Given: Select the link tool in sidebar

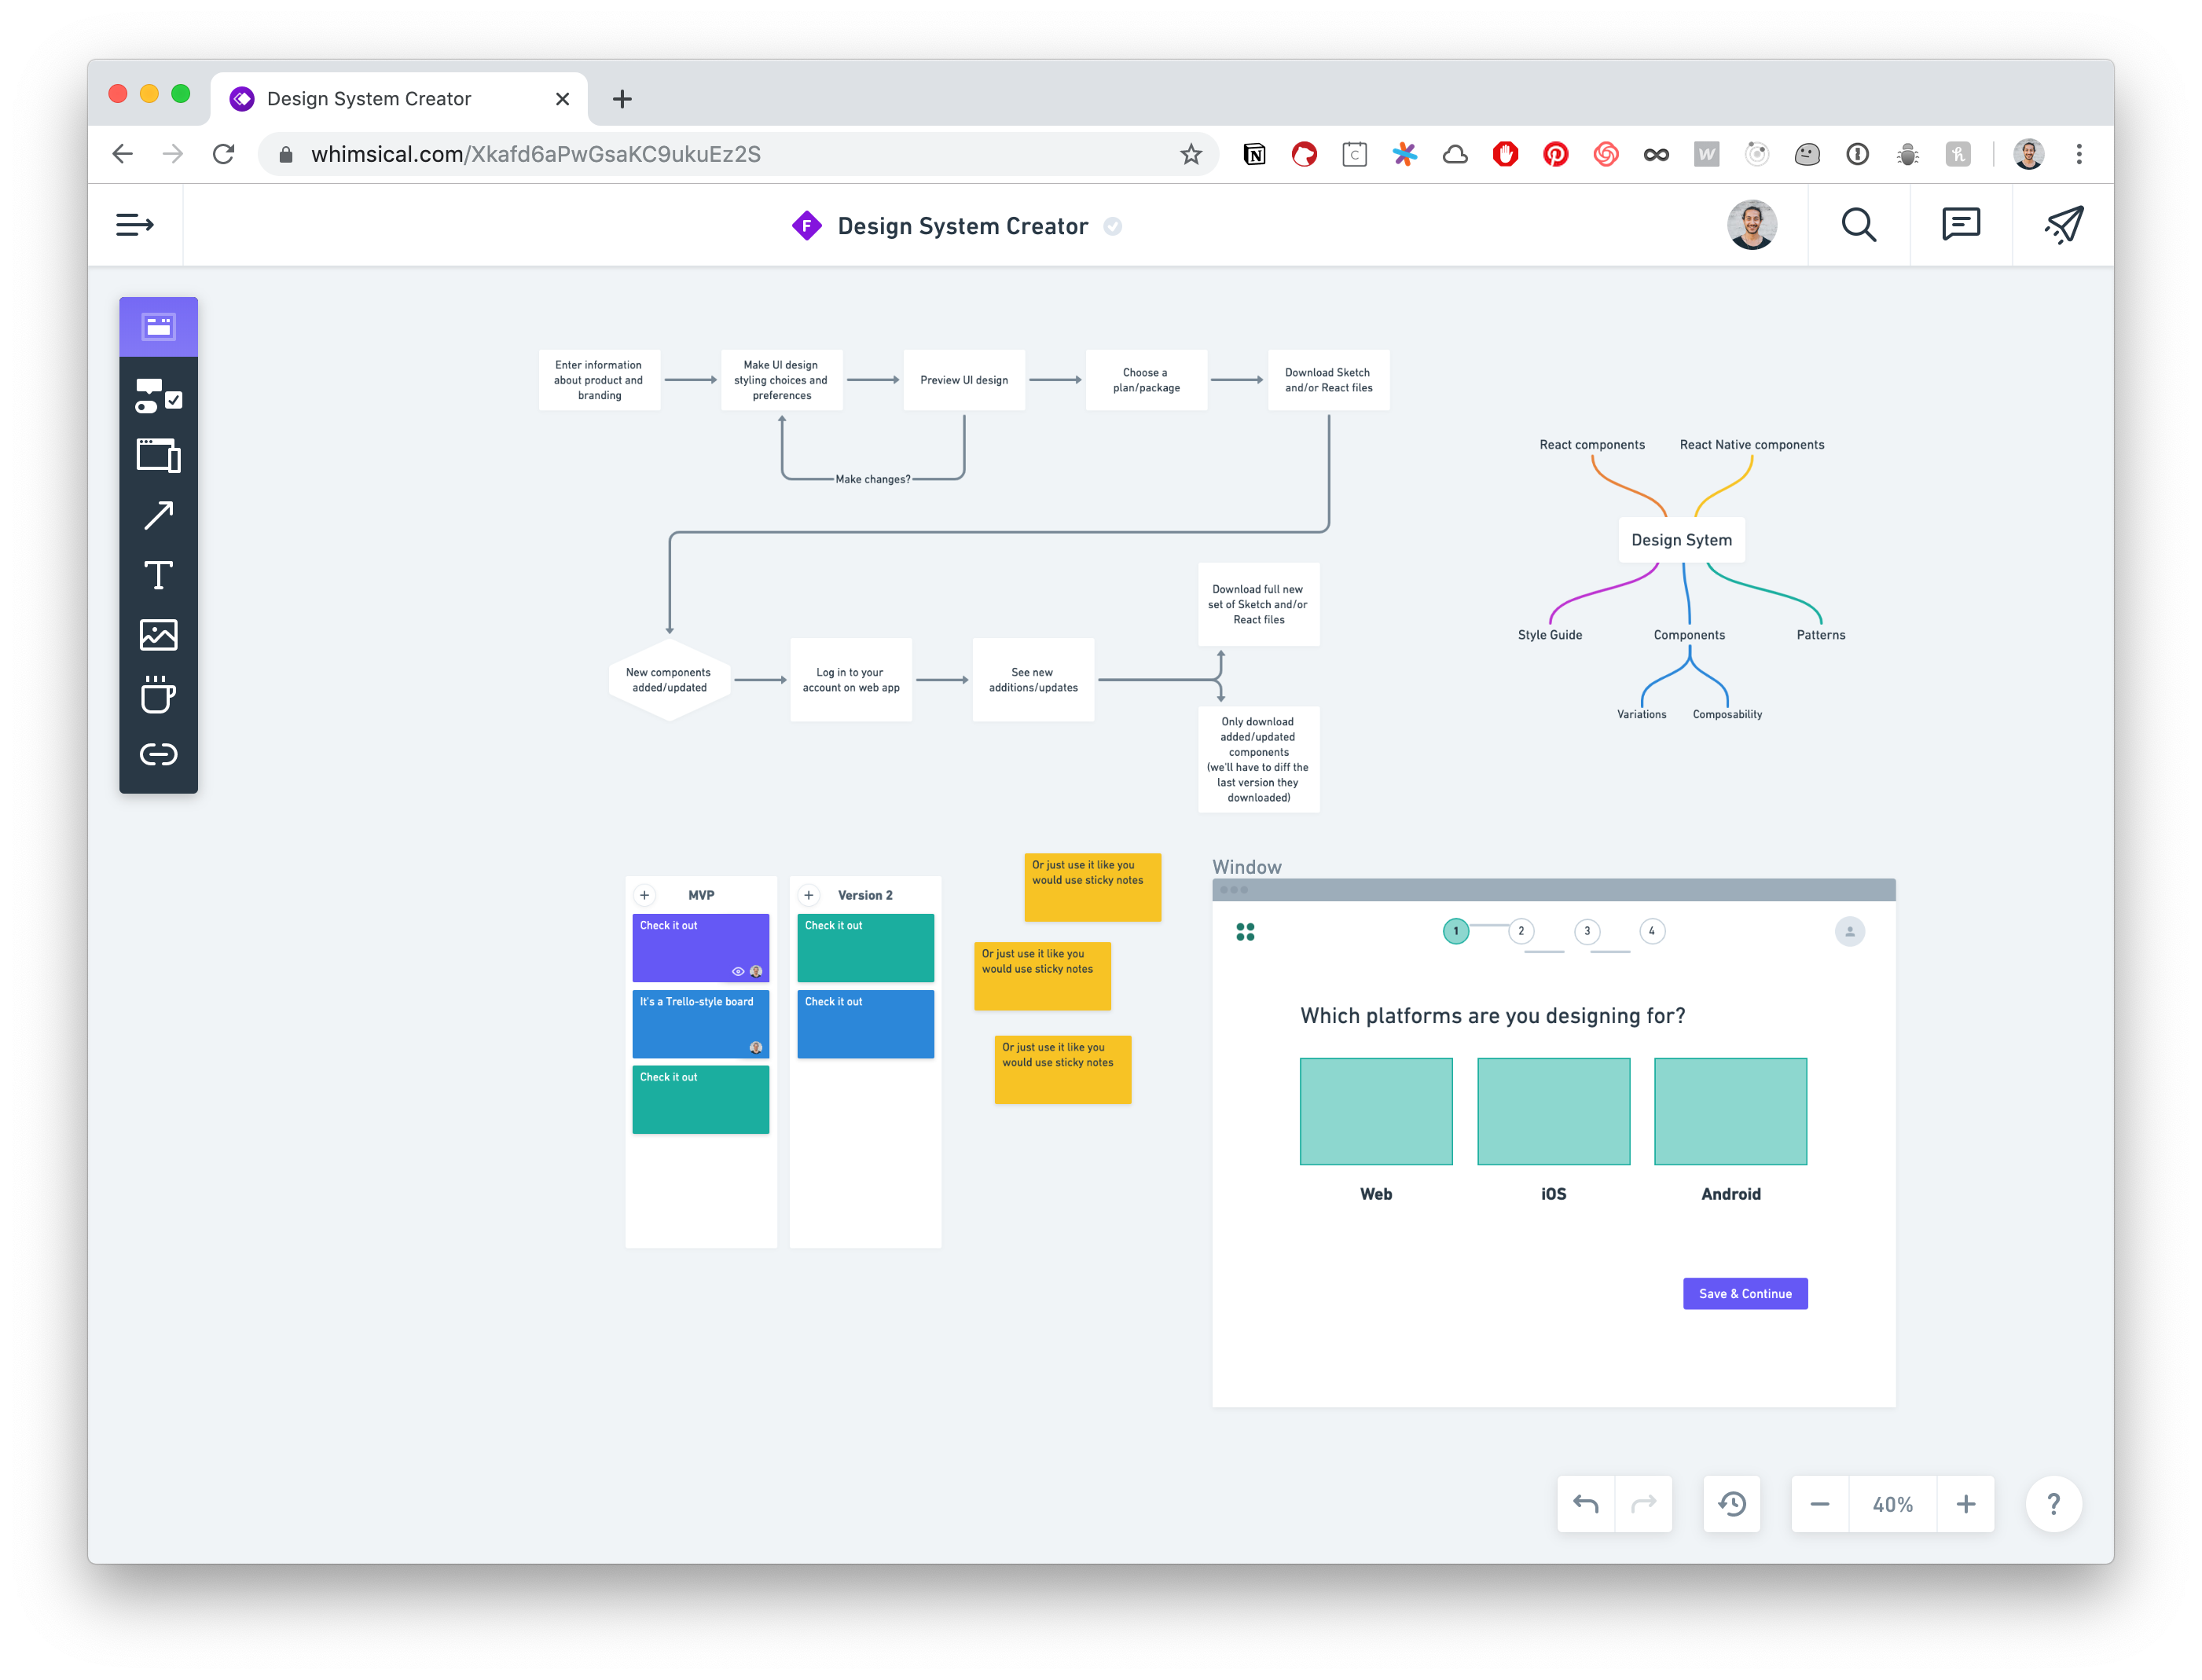Looking at the screenshot, I should coord(158,754).
